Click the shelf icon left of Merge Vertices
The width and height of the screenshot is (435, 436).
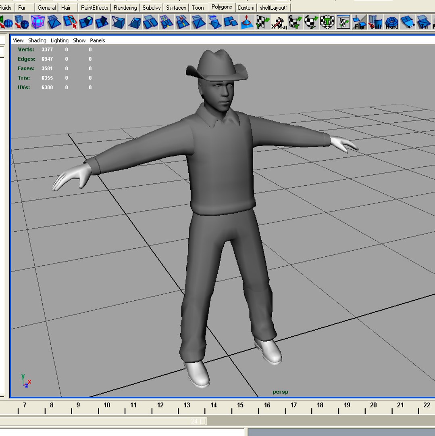(x=150, y=22)
